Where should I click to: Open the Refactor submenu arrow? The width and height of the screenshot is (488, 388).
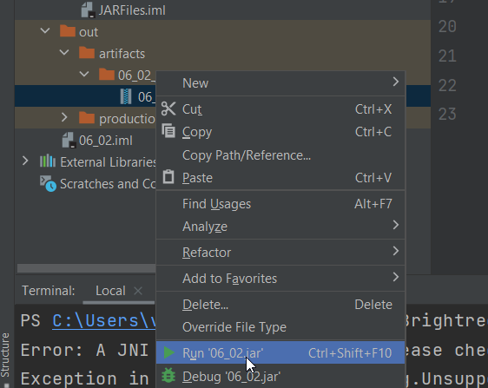pyautogui.click(x=396, y=251)
